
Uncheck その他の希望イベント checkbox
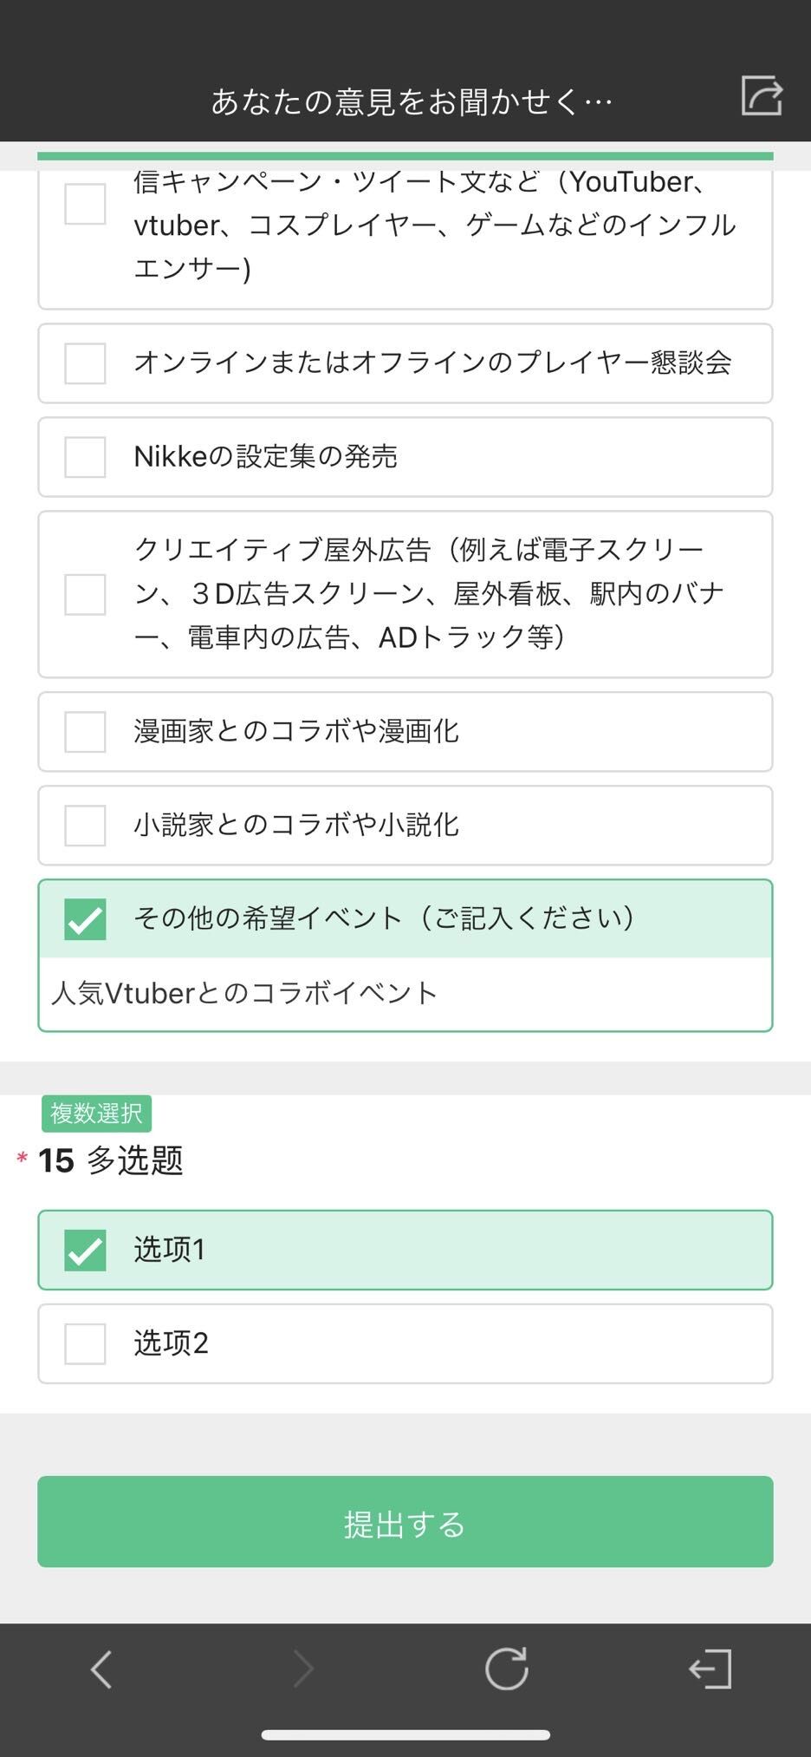pos(85,919)
